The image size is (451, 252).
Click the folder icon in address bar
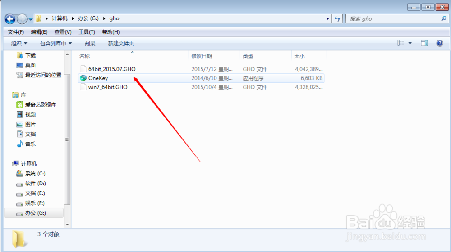pyautogui.click(x=38, y=18)
